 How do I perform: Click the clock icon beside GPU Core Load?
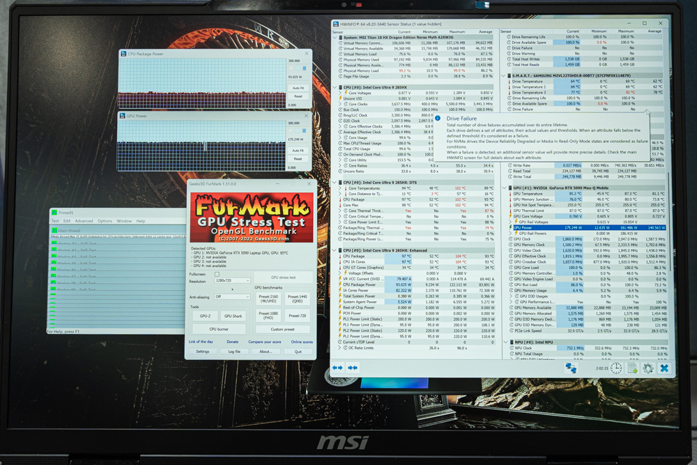[x=510, y=268]
